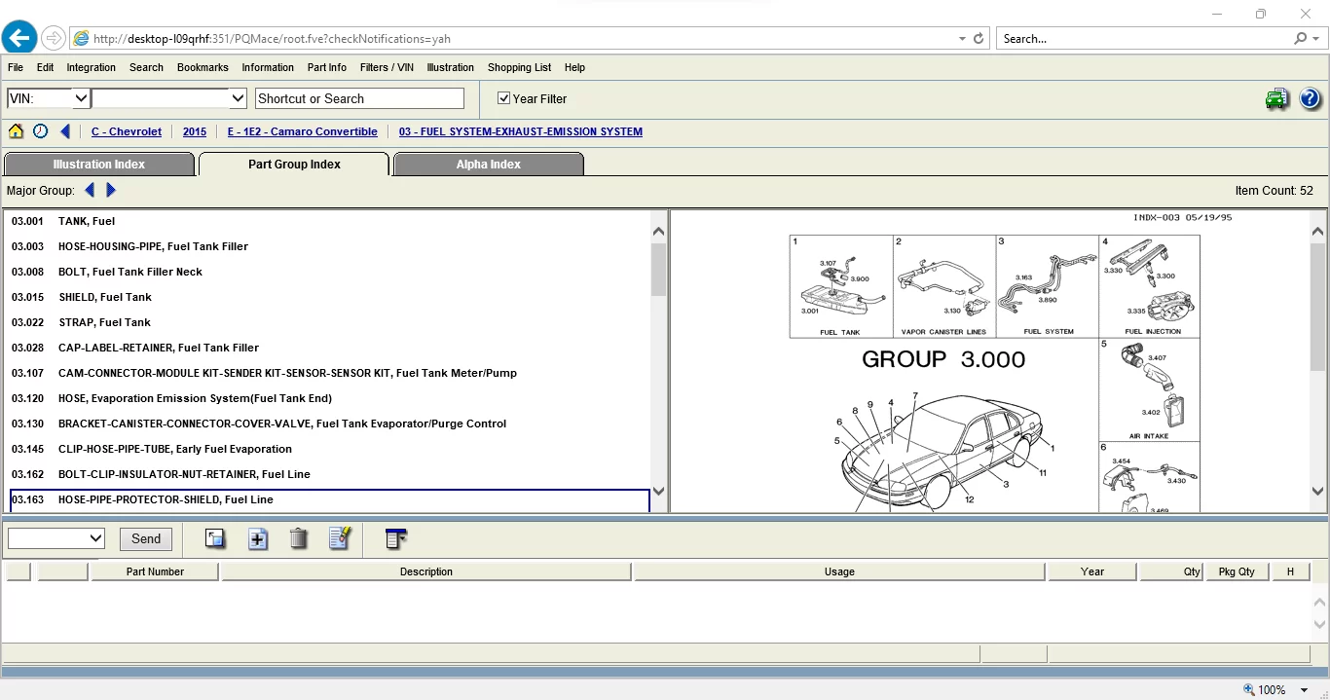1330x700 pixels.
Task: Go to next Major Group arrow
Action: point(111,190)
